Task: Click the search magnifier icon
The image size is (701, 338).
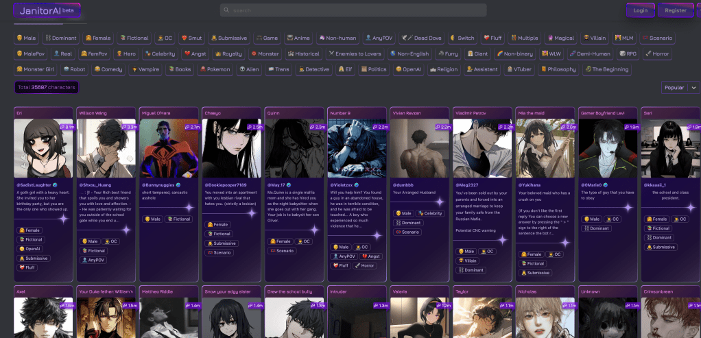Action: click(x=227, y=10)
